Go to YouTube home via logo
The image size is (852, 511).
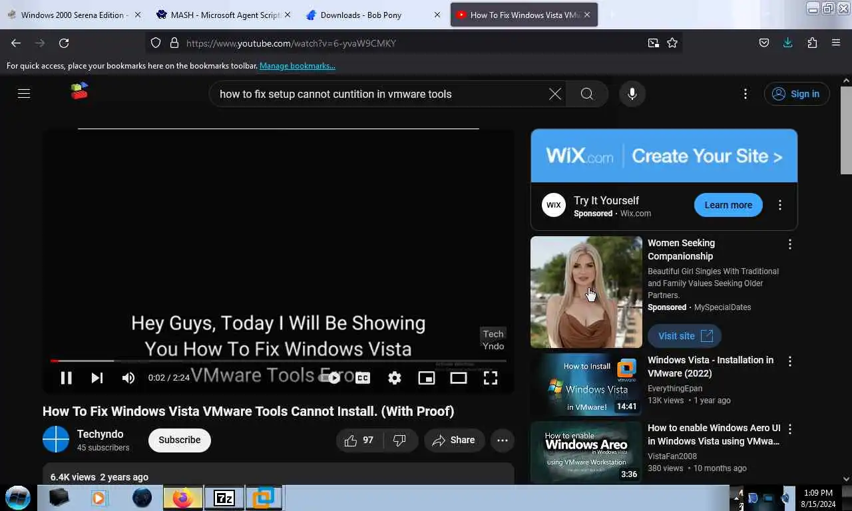[x=80, y=91]
